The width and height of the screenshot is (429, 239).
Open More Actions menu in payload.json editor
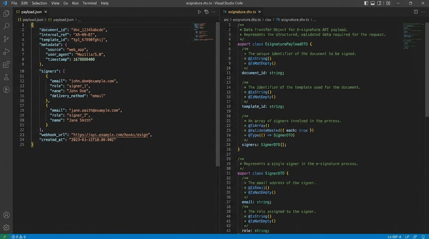coord(214,12)
